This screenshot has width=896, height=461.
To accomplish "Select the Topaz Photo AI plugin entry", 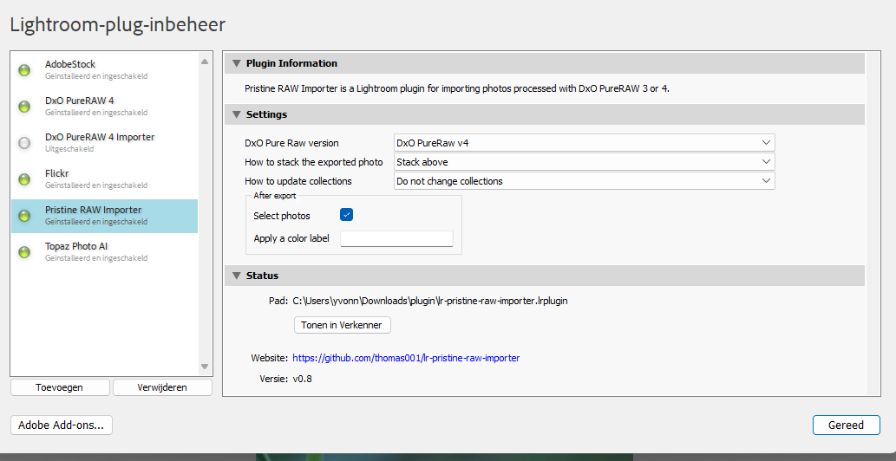I will click(x=105, y=252).
